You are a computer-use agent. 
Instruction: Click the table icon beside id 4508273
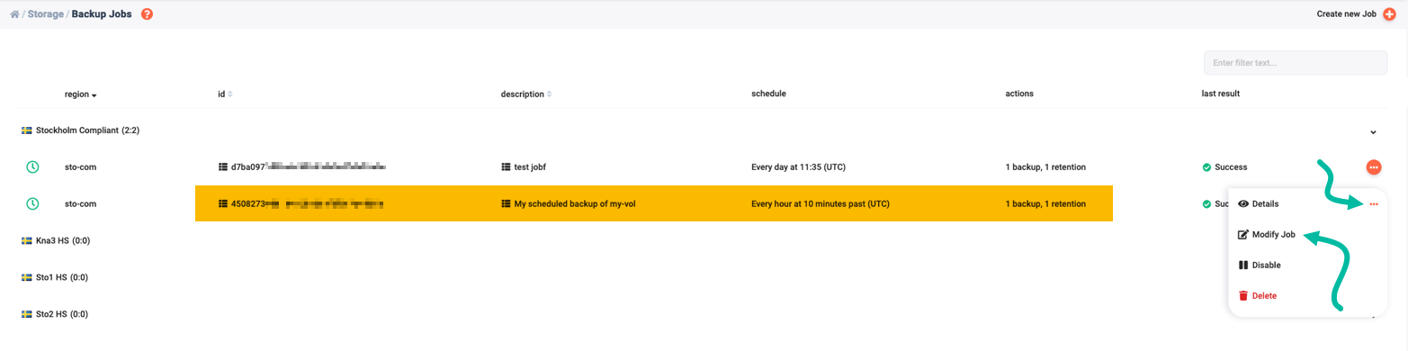tap(223, 204)
